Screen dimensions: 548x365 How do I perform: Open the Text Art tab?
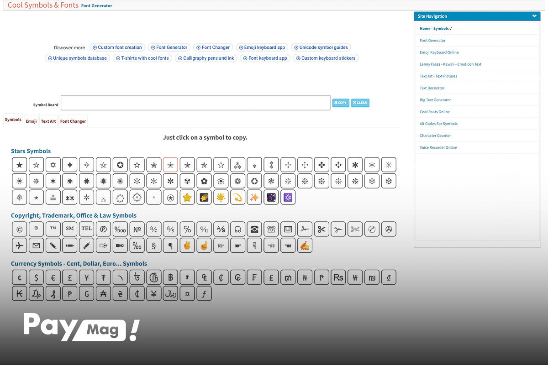click(x=48, y=121)
